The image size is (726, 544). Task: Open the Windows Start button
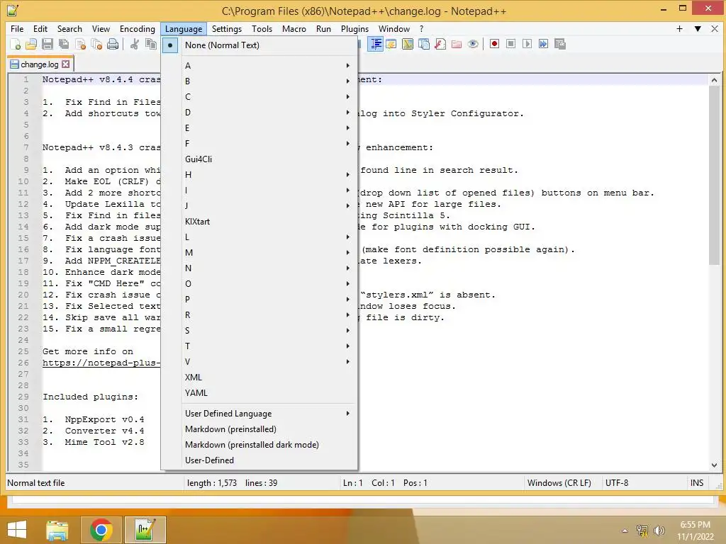[x=17, y=530]
